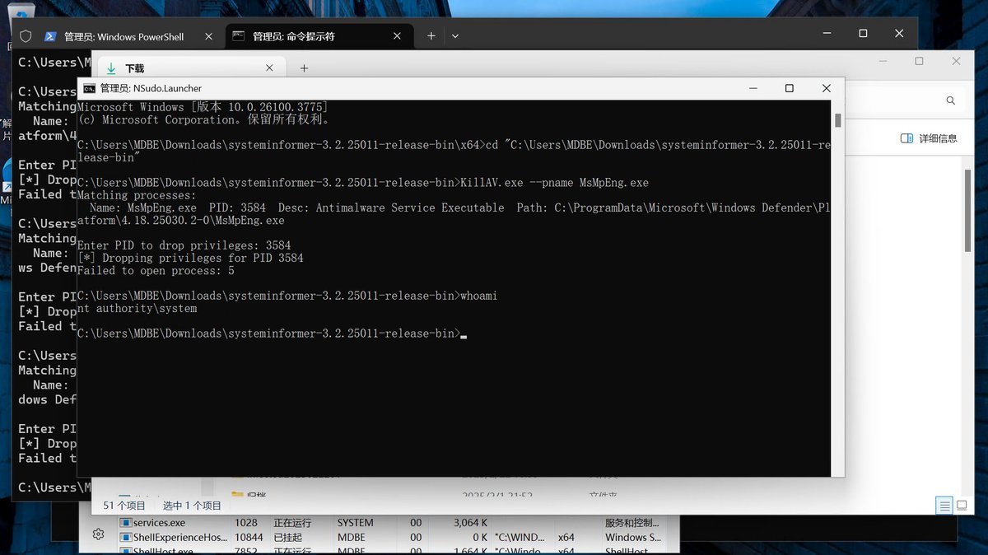Screen dimensions: 988x555
Task: Minimize the File Explorer window
Action: click(x=882, y=62)
